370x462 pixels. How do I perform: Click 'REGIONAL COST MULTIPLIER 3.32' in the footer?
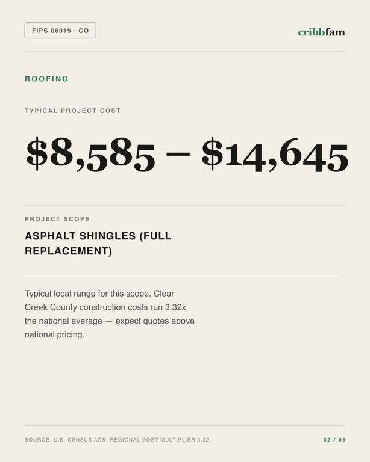coord(160,440)
